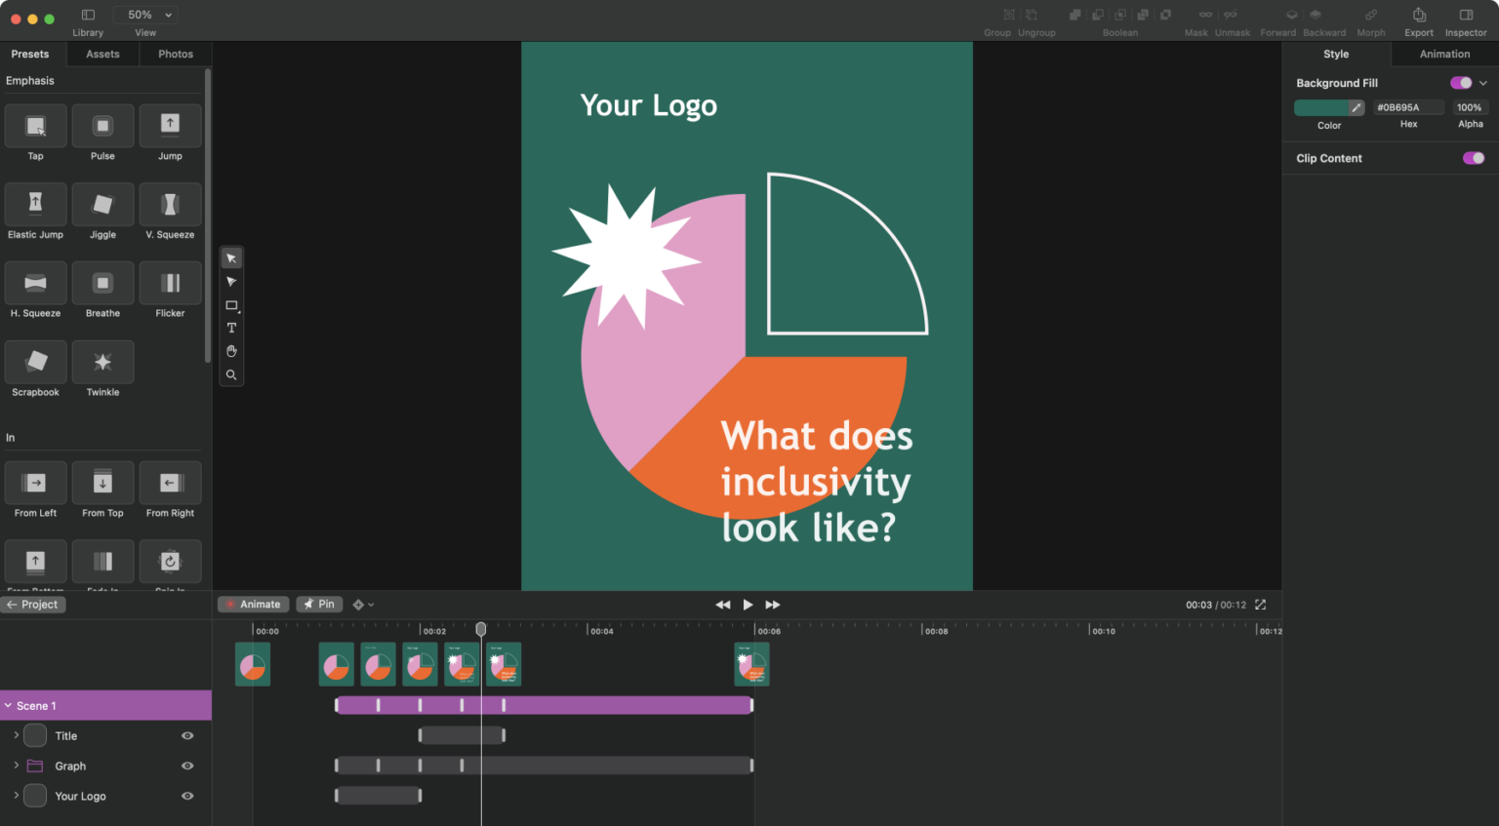Open the 50% zoom level dropdown
This screenshot has width=1499, height=826.
(x=144, y=14)
